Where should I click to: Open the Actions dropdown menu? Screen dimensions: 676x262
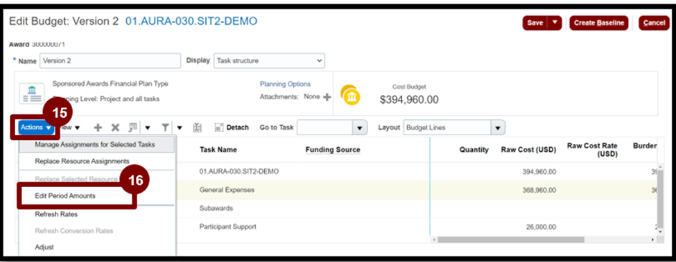36,128
